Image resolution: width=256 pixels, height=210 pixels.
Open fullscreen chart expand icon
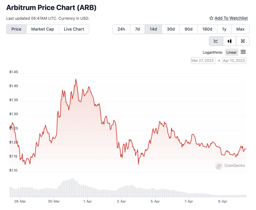click(243, 41)
